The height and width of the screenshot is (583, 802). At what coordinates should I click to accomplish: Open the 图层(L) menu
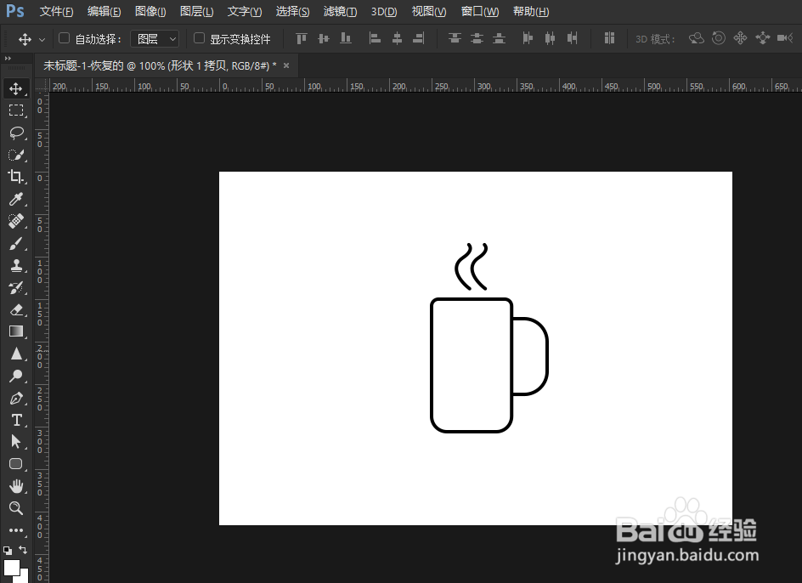[x=196, y=11]
